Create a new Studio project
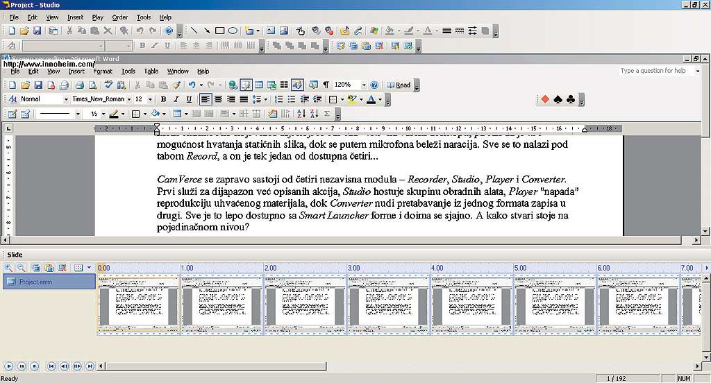This screenshot has height=383, width=711. [x=12, y=31]
